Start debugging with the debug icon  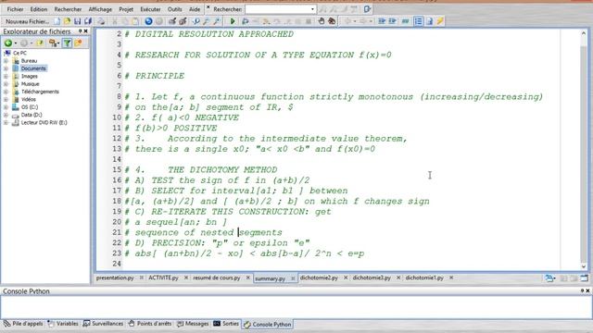(x=245, y=21)
